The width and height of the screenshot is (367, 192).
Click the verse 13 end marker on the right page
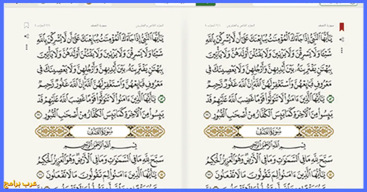(207, 115)
